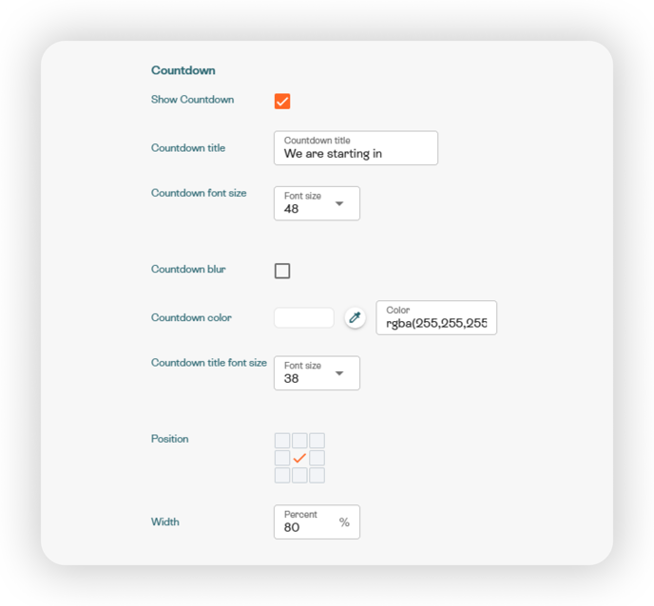Select top-center position in grid

pyautogui.click(x=299, y=441)
